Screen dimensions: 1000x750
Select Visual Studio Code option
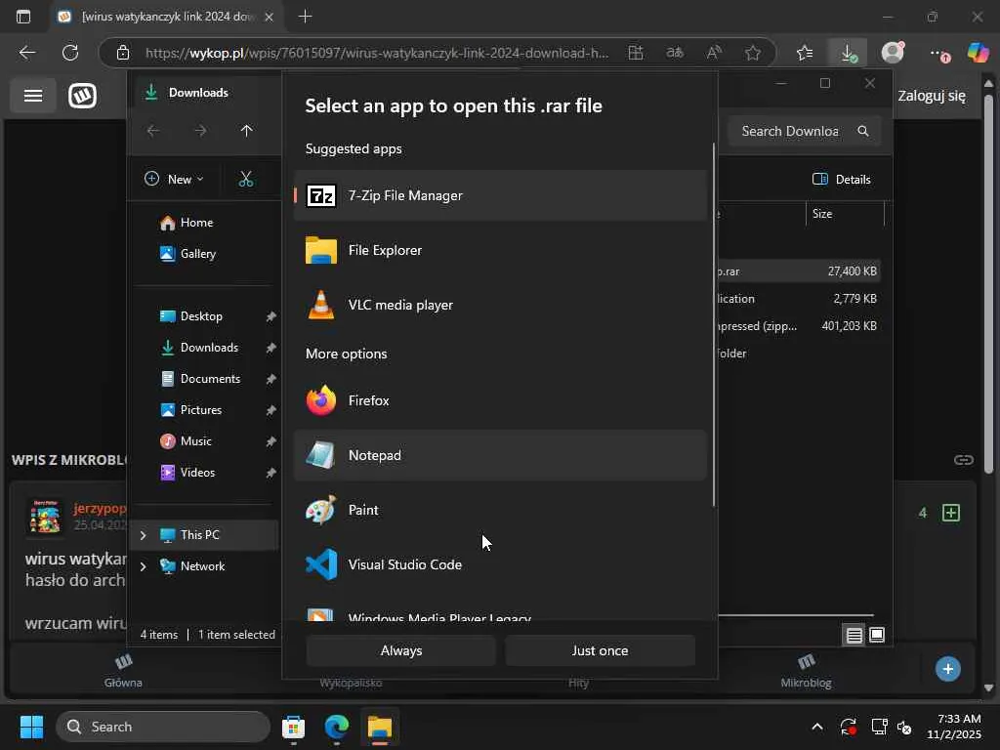coord(500,564)
